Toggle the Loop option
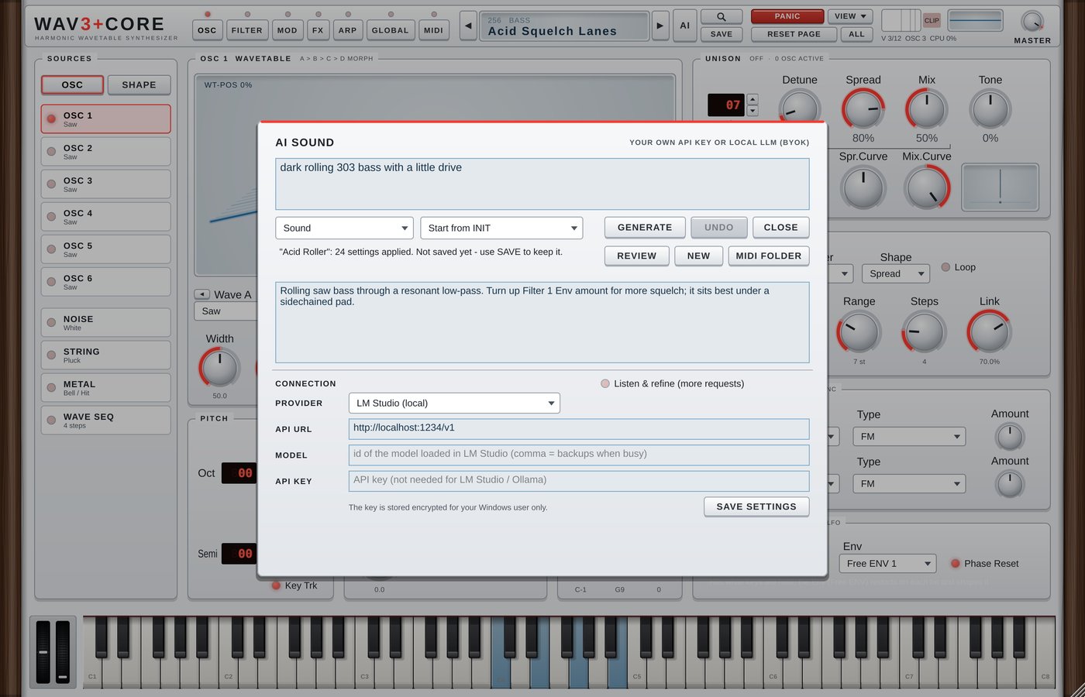This screenshot has width=1085, height=697. pos(945,267)
